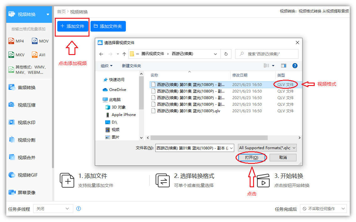Refresh the folder view
Screen dimensions: 356x222
click(226, 54)
